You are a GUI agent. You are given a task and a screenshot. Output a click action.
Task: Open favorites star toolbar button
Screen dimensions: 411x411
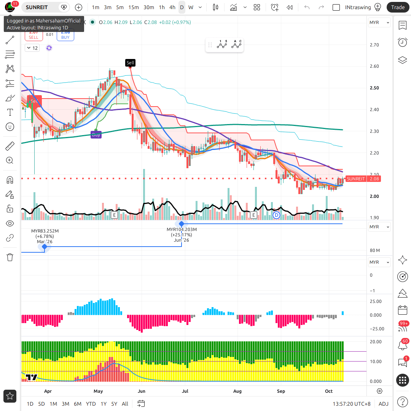(x=10, y=396)
